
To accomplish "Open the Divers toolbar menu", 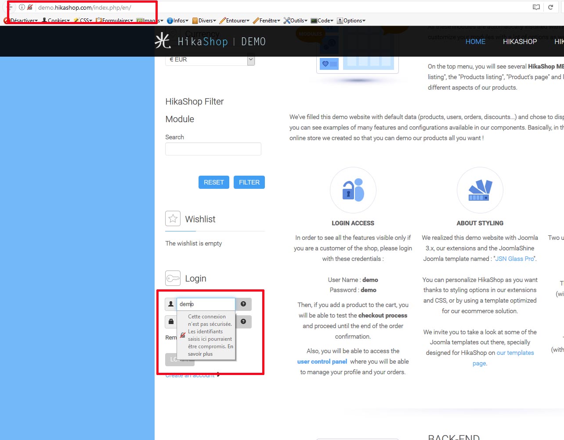I will click(x=204, y=21).
